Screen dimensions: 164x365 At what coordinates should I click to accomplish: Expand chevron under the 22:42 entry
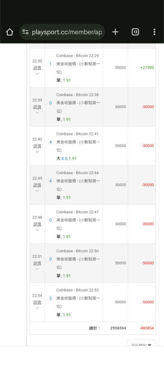tap(37, 152)
